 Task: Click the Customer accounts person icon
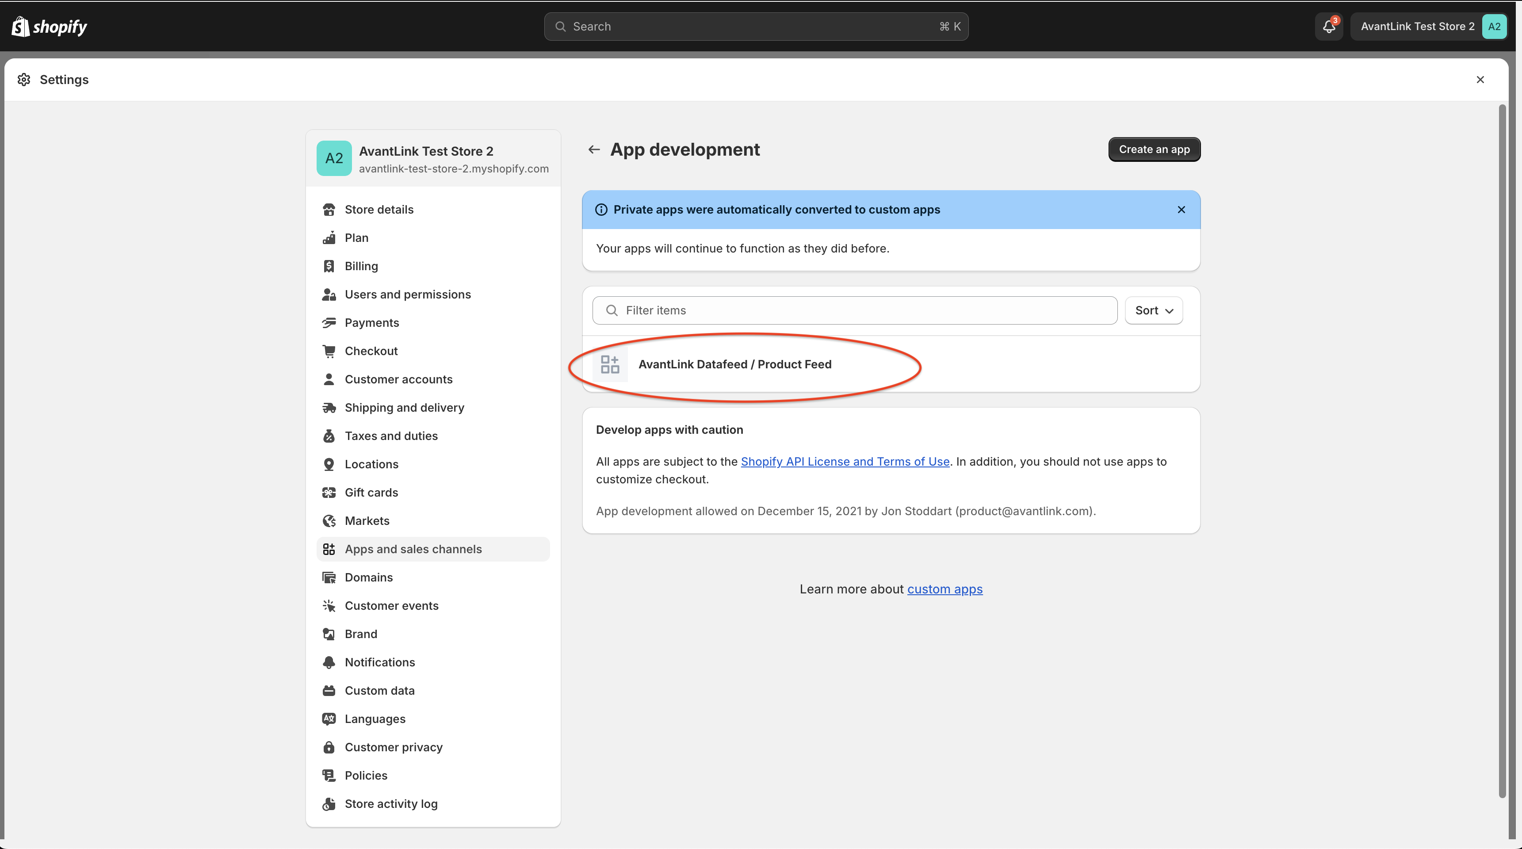pyautogui.click(x=329, y=379)
